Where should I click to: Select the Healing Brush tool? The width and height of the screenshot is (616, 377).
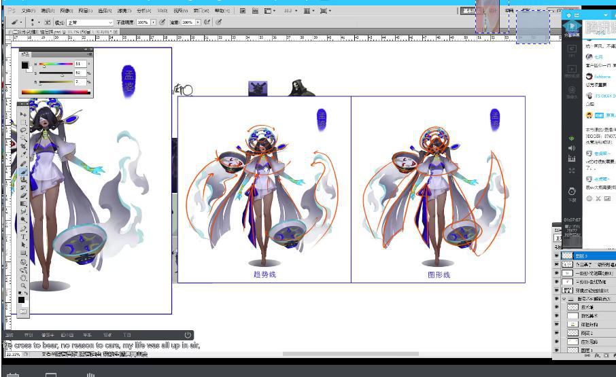click(23, 164)
